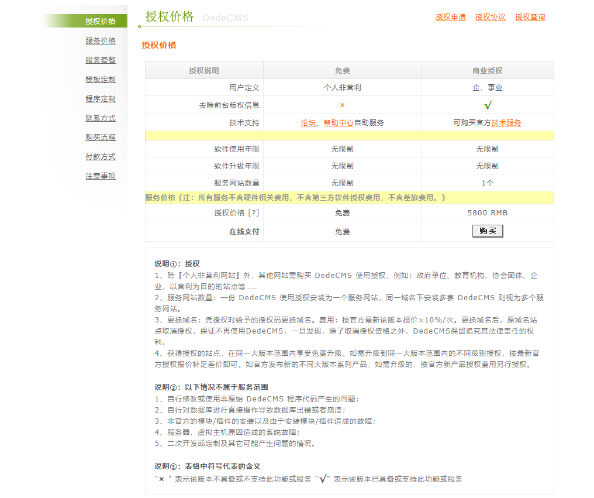Open 授权协议 link at top right

click(x=491, y=17)
